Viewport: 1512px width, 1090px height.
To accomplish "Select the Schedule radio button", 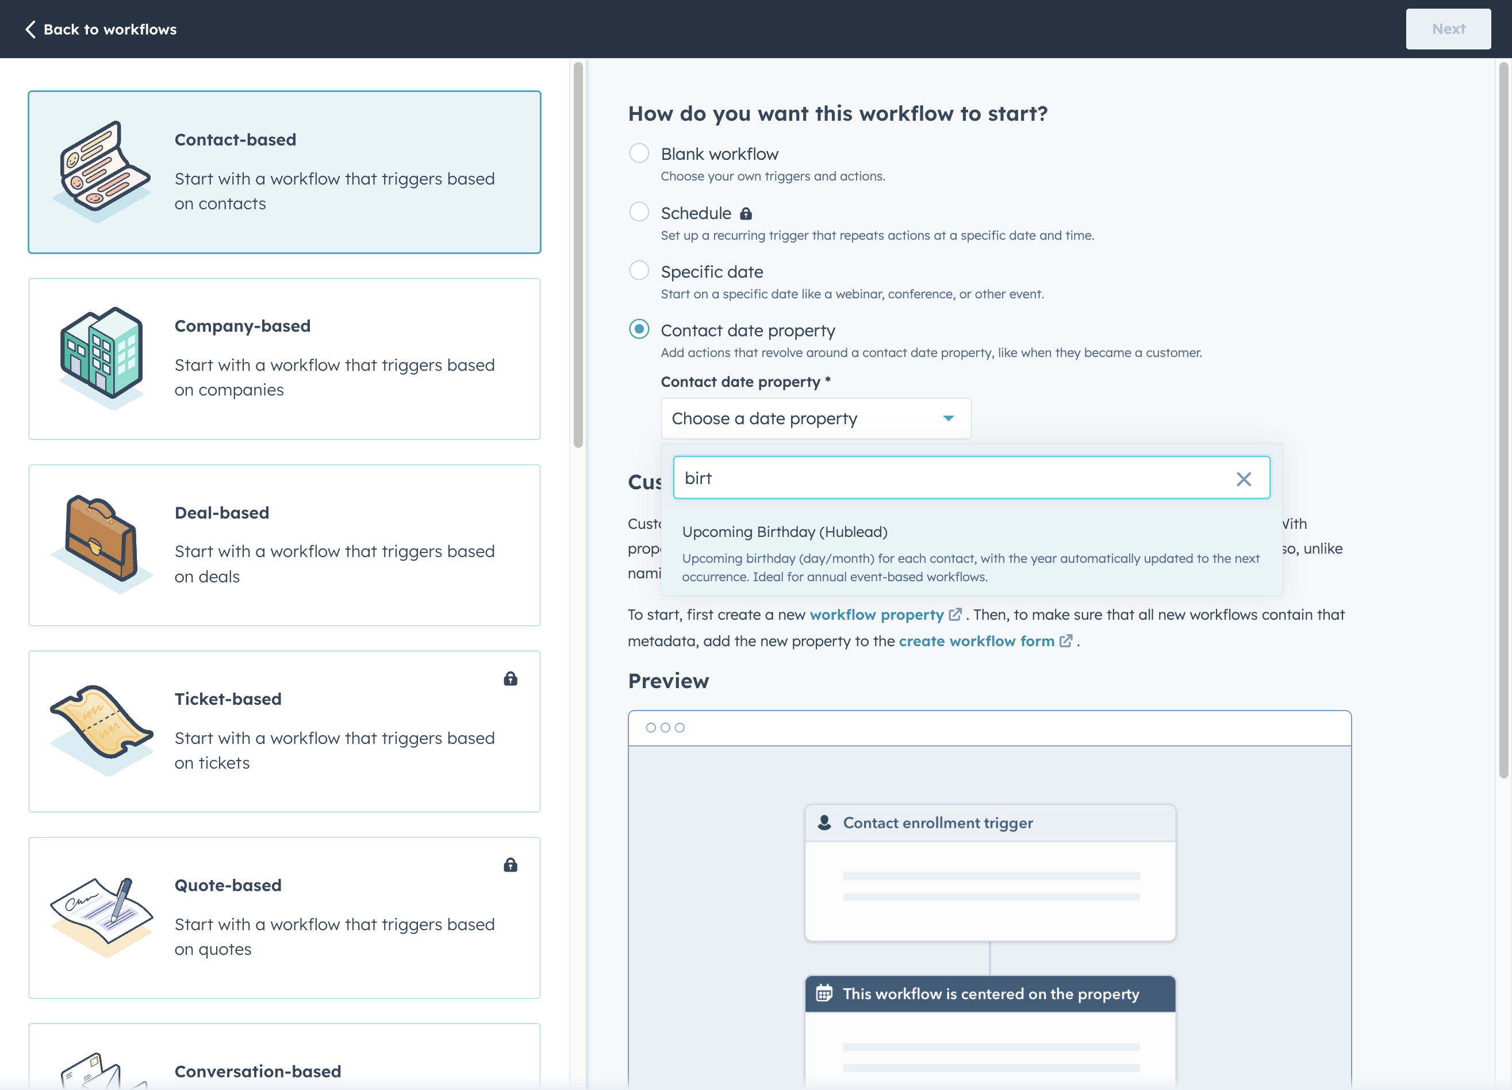I will tap(639, 212).
